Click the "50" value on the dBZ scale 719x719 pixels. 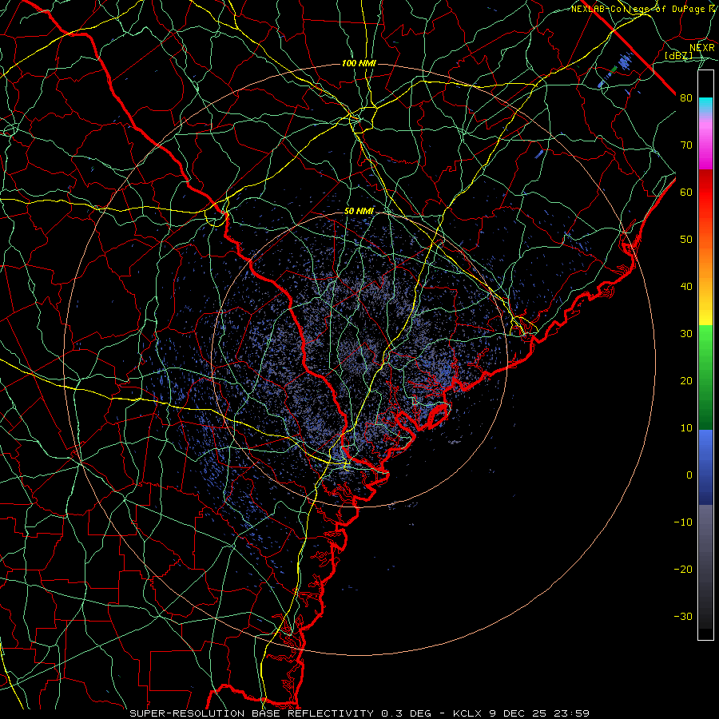coord(686,240)
